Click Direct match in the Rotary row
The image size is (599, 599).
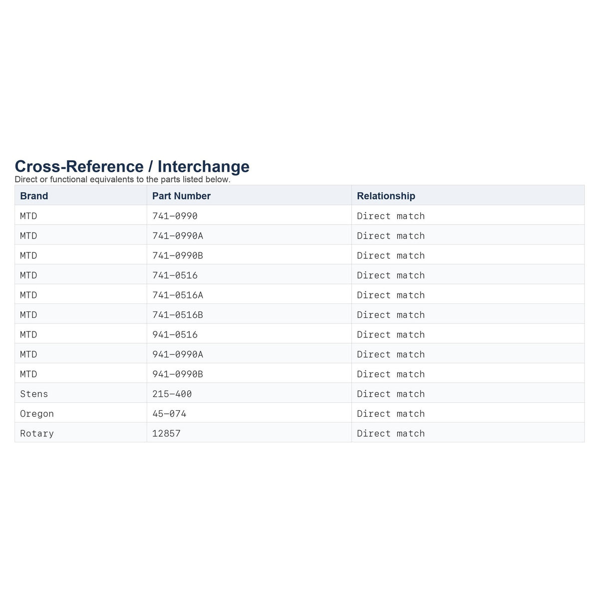pos(391,433)
